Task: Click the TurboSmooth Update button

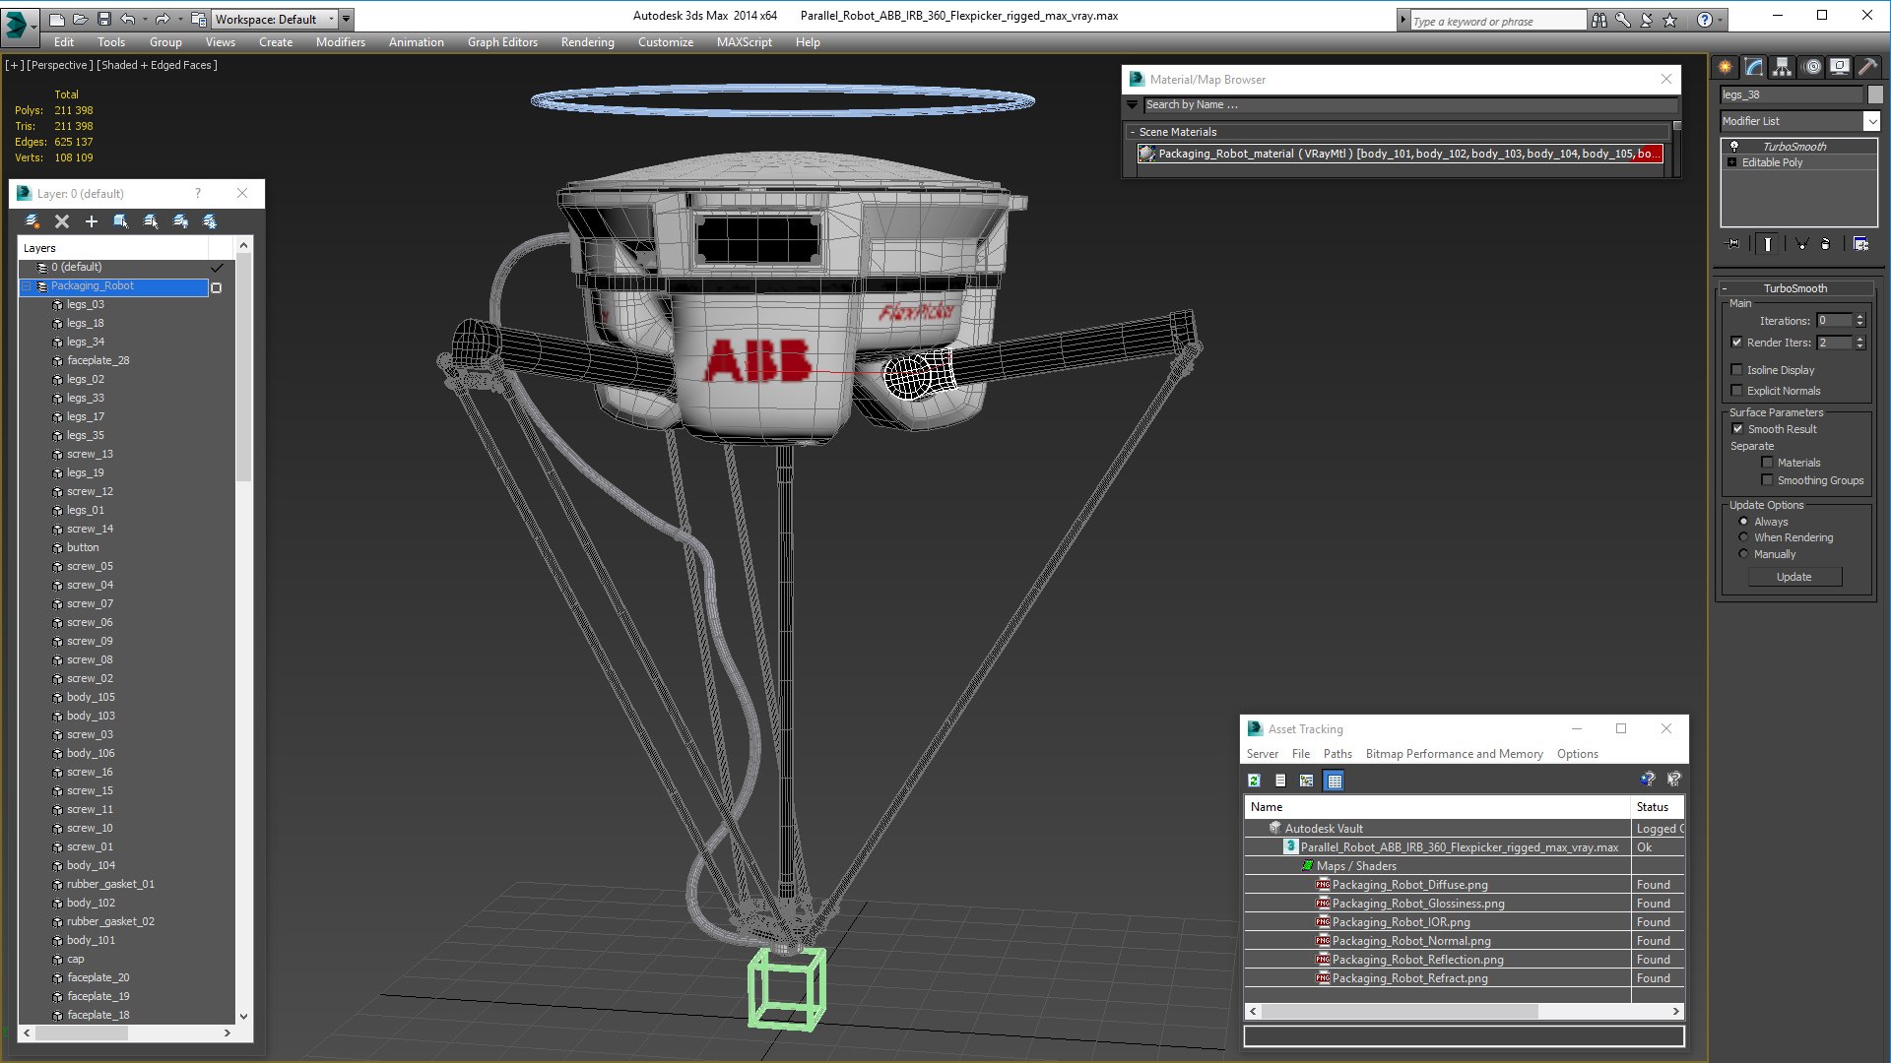Action: (x=1793, y=577)
